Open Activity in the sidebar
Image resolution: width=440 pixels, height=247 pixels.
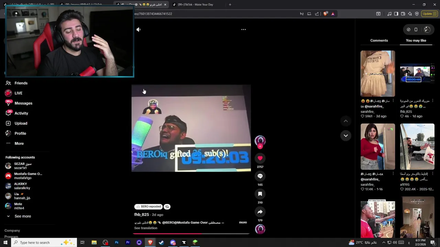click(x=21, y=113)
